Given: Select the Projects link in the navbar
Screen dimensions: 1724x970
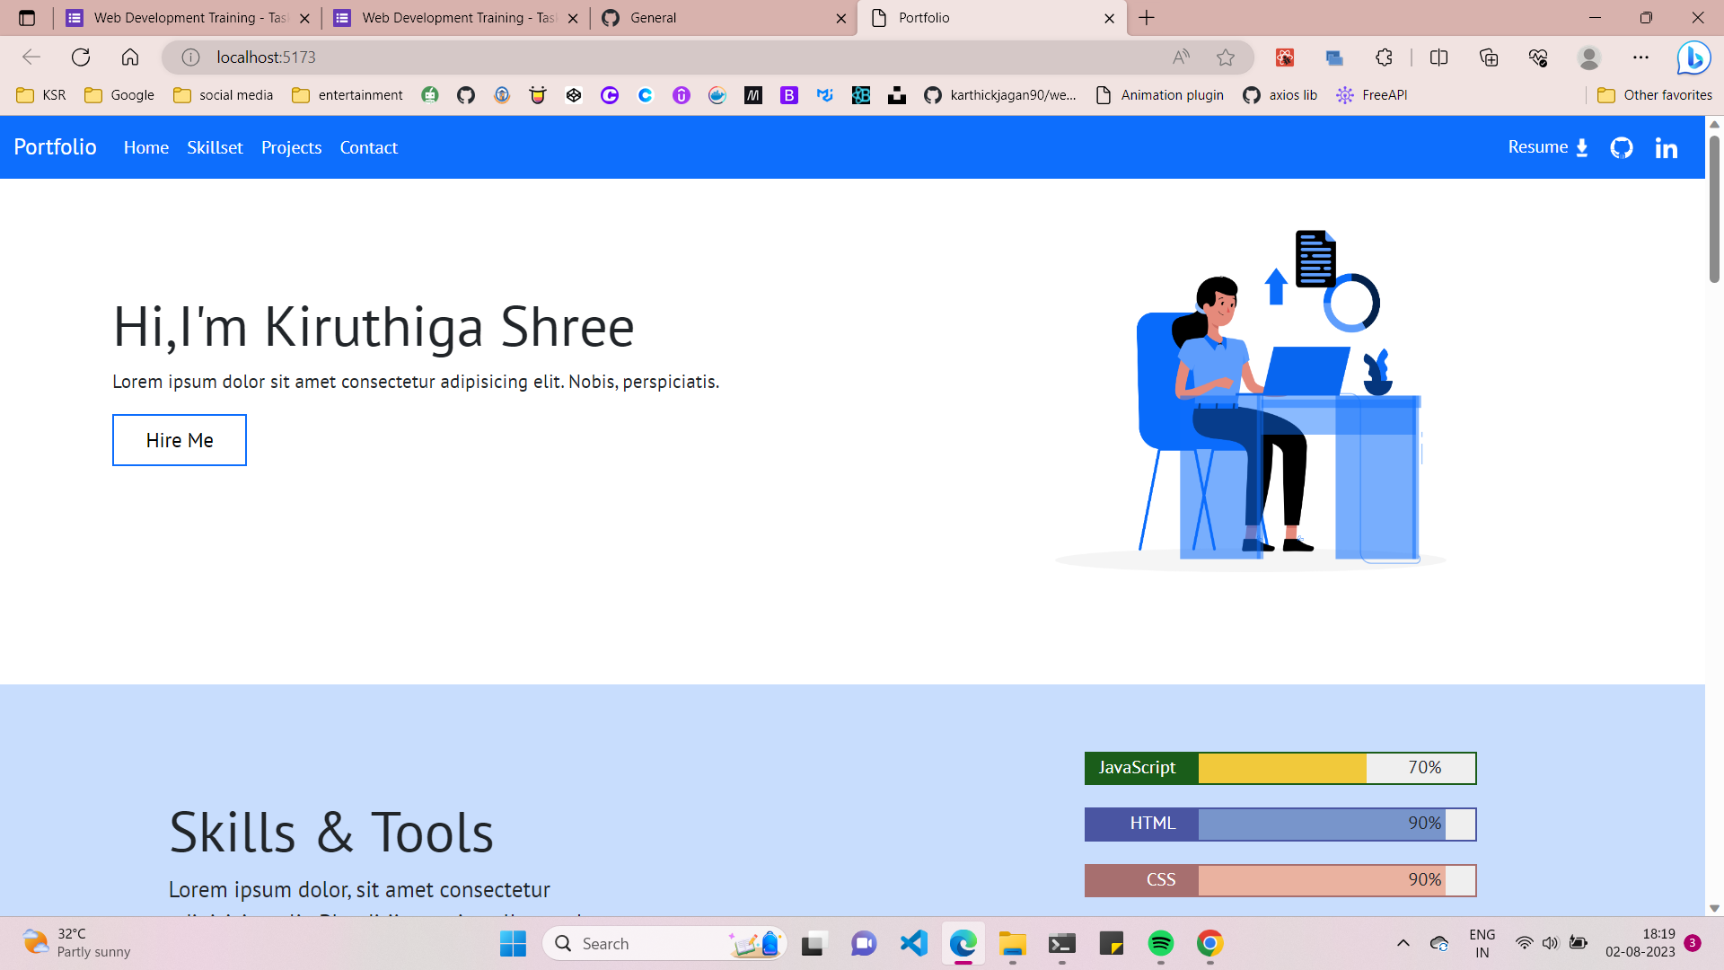Looking at the screenshot, I should tap(291, 147).
